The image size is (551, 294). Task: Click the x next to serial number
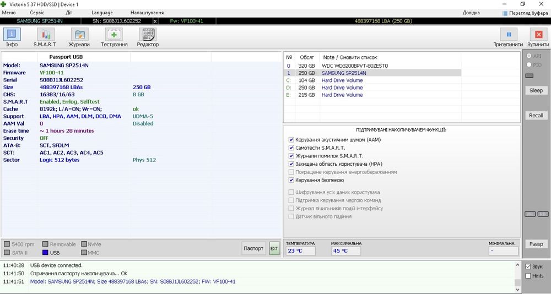(x=155, y=21)
